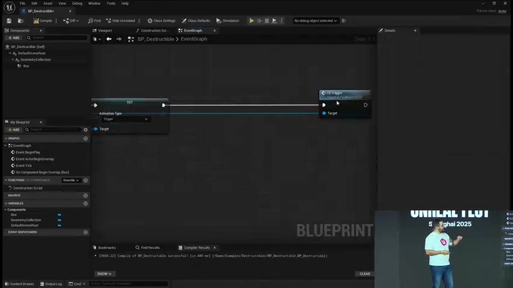The height and width of the screenshot is (288, 513).
Task: Open the Output Log panel
Action: pyautogui.click(x=51, y=284)
